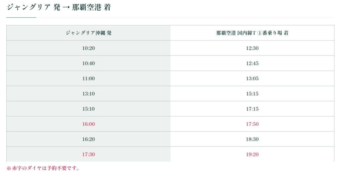This screenshot has height=176, width=343.
Task: Select the 10:40 departure row
Action: click(88, 63)
